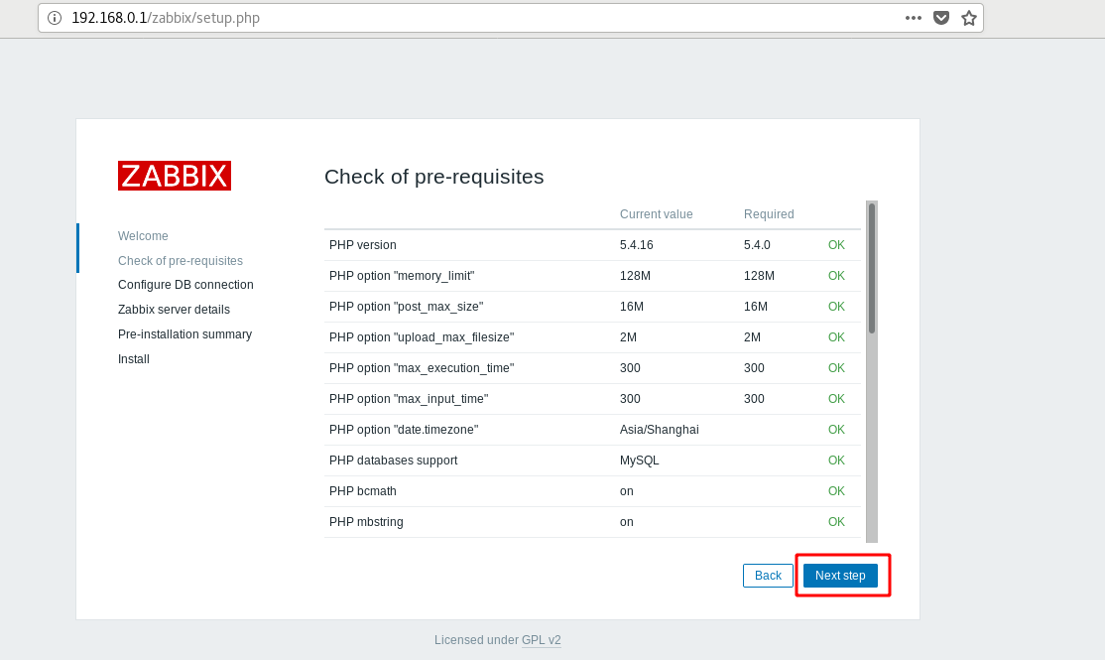Click the site information icon in address bar

pos(55,18)
